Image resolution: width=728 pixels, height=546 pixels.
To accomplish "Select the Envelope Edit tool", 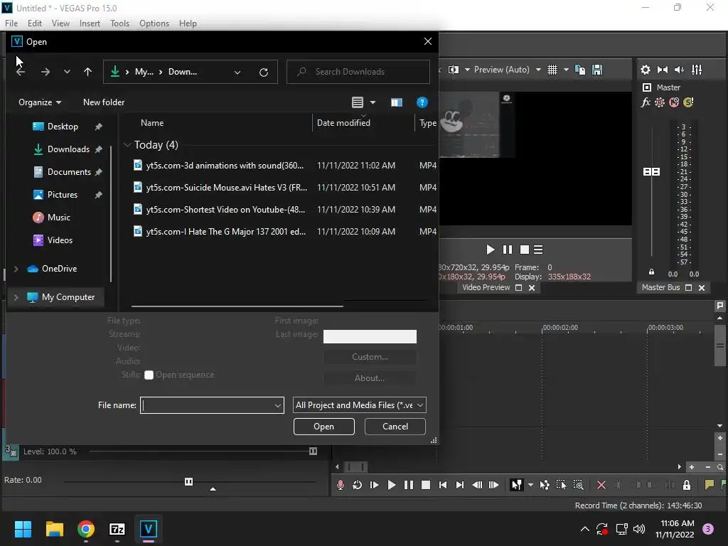I will [544, 485].
